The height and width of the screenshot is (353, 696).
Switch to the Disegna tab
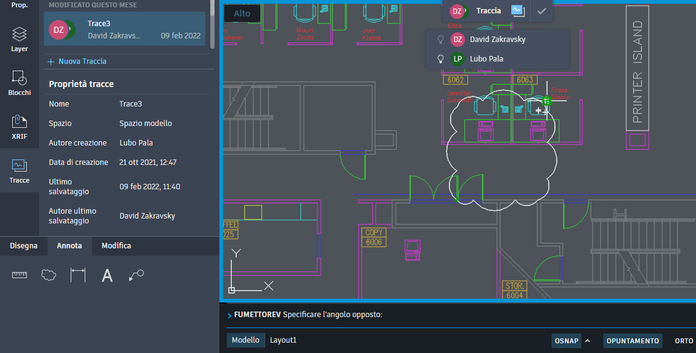24,246
